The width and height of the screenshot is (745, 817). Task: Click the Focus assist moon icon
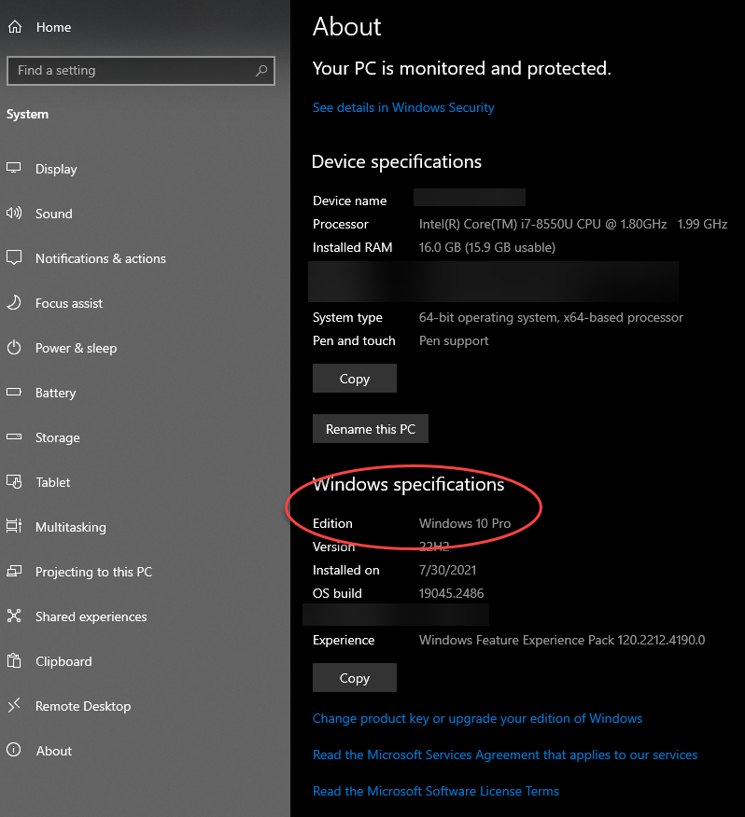click(x=14, y=302)
